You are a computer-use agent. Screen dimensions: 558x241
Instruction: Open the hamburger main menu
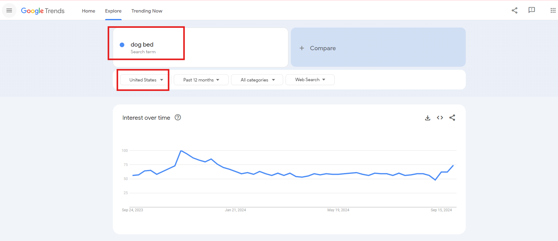click(9, 10)
